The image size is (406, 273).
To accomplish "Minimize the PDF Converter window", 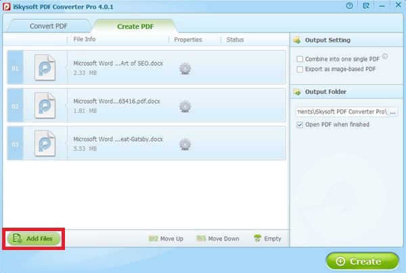I will (382, 5).
